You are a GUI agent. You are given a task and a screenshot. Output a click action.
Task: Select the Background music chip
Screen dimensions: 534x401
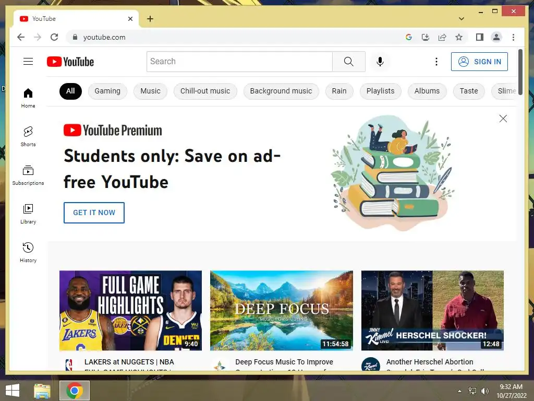click(281, 91)
